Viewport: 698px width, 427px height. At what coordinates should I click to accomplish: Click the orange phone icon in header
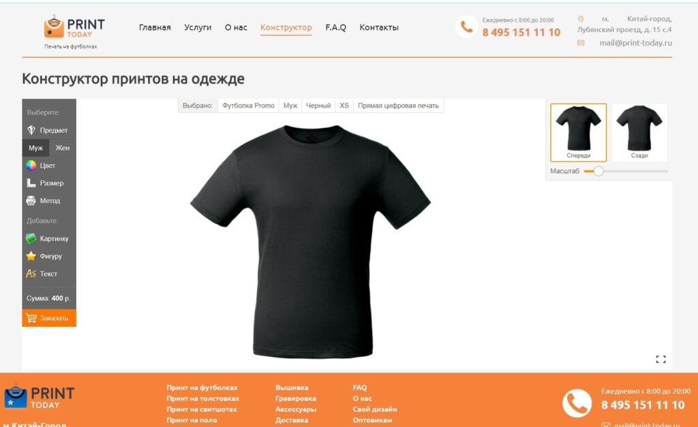click(466, 27)
